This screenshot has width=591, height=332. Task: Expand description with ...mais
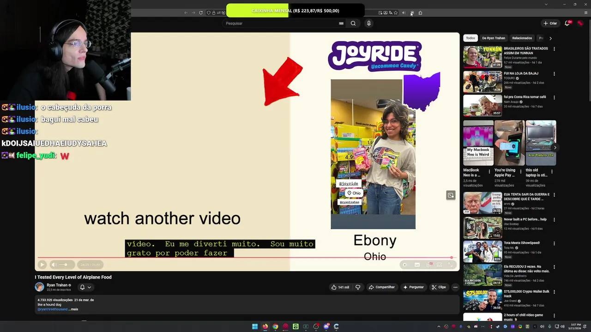73,309
